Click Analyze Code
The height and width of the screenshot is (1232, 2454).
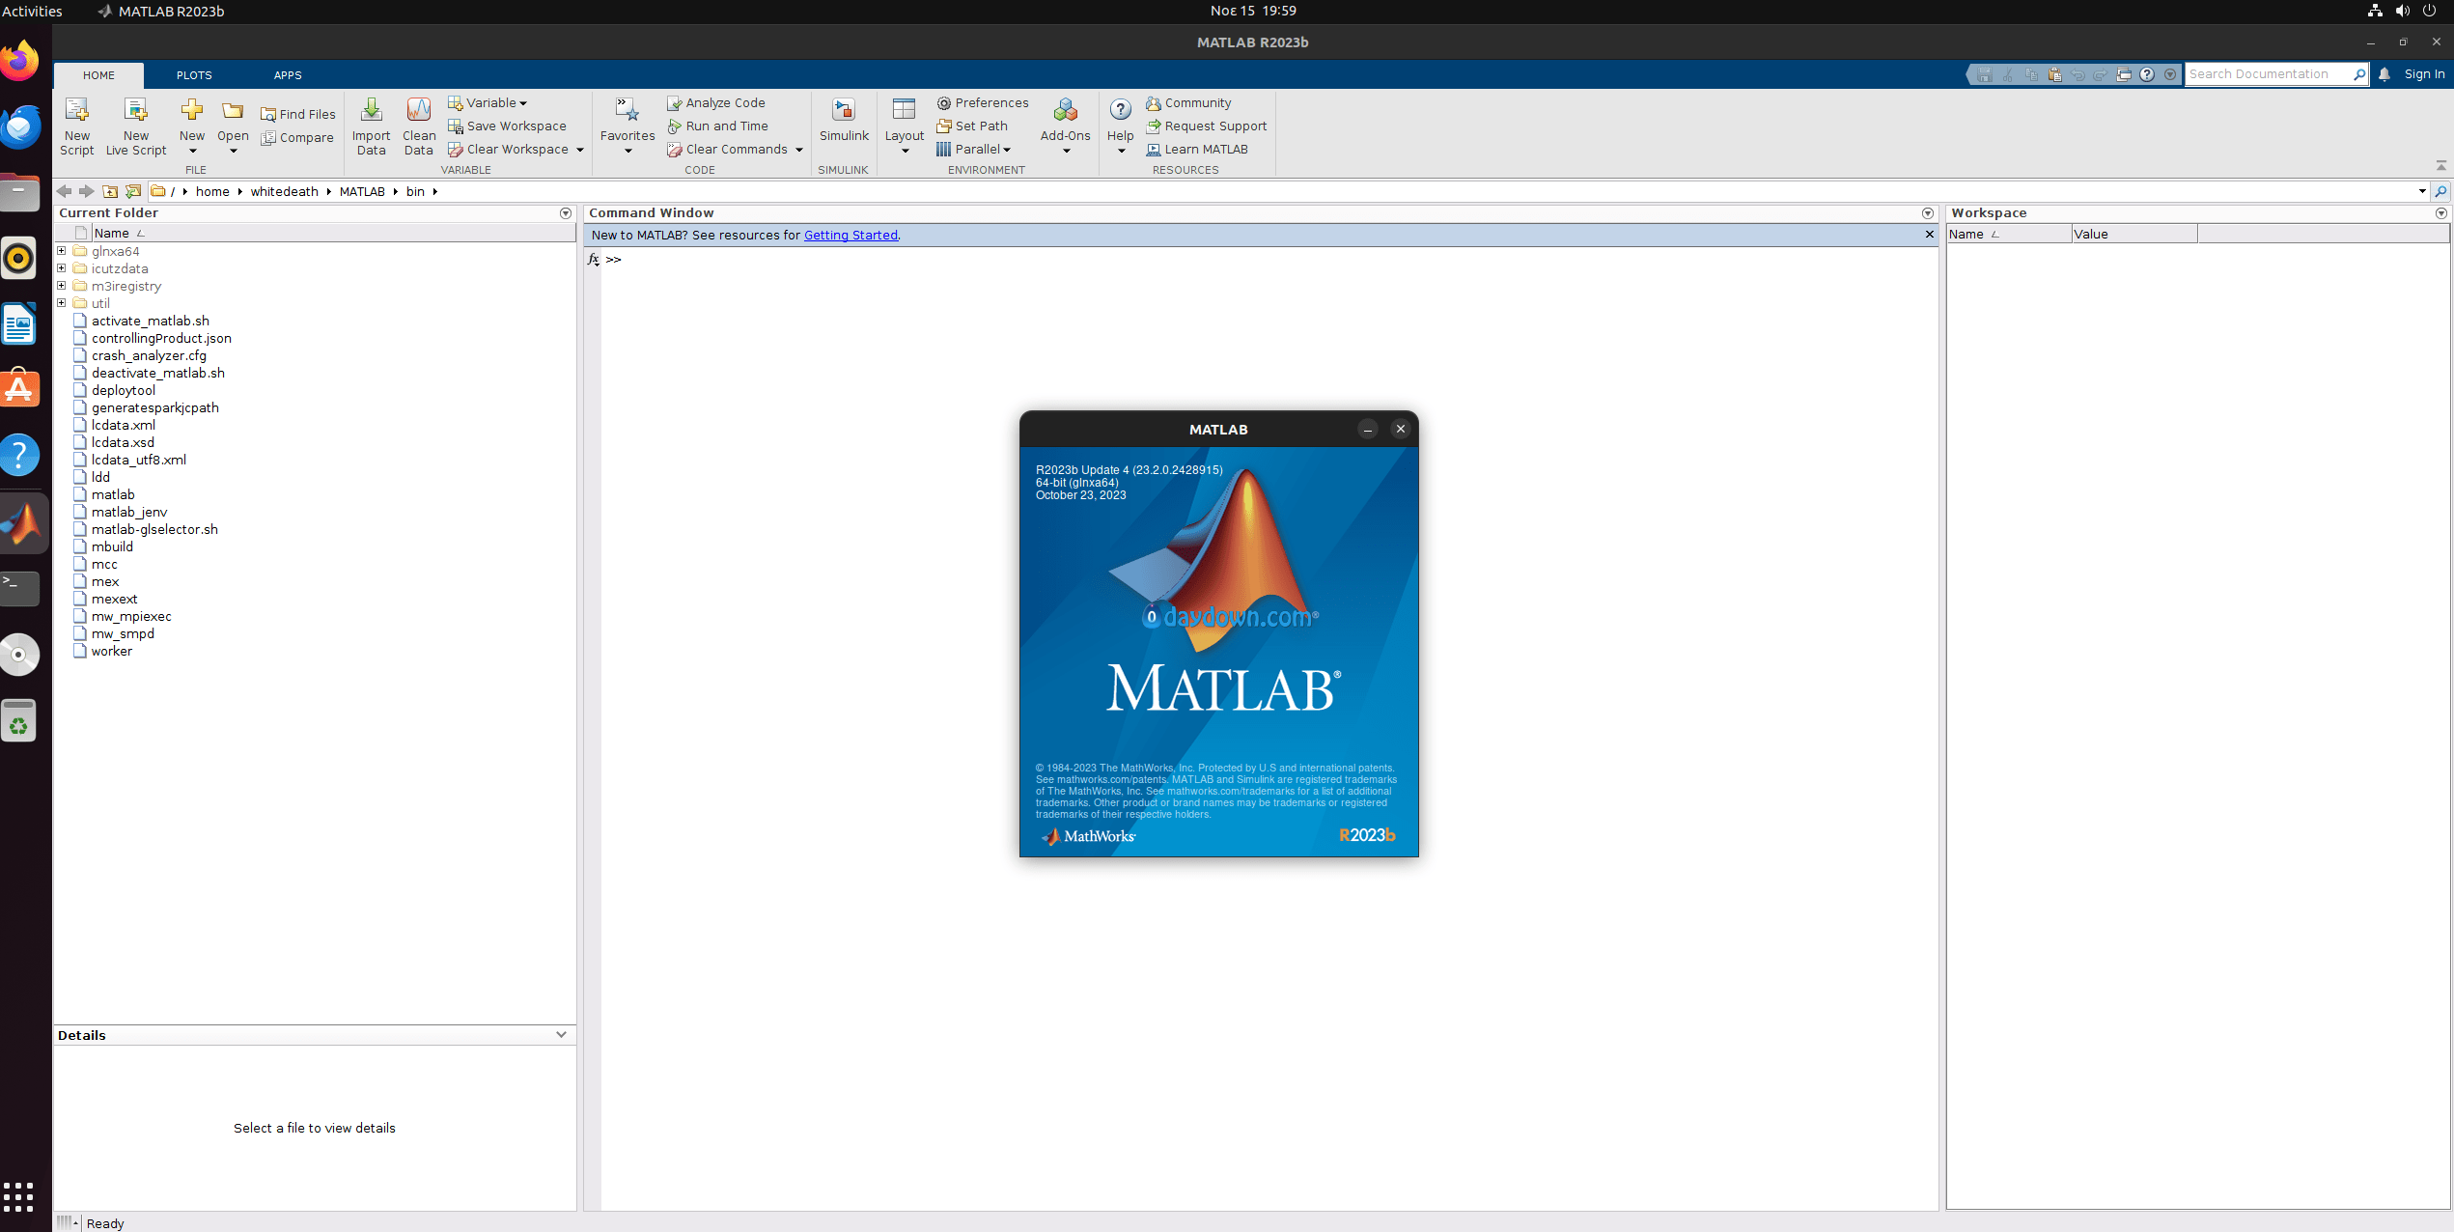[716, 102]
